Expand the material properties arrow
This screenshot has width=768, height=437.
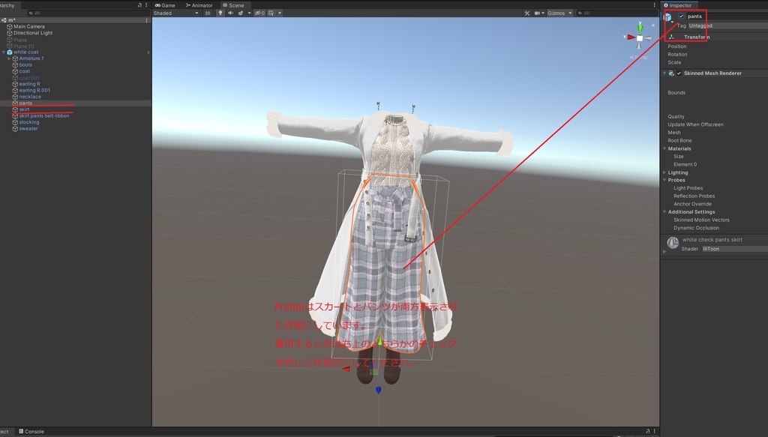coord(664,252)
